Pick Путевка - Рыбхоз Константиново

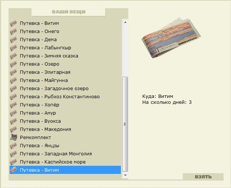click(65, 97)
